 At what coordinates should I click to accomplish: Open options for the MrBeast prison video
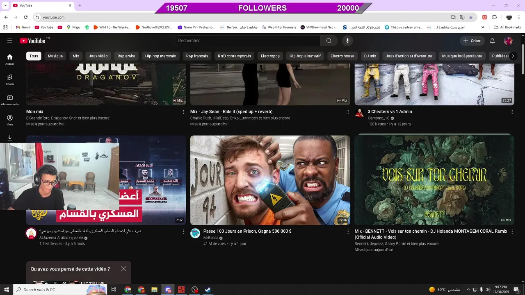click(x=348, y=231)
